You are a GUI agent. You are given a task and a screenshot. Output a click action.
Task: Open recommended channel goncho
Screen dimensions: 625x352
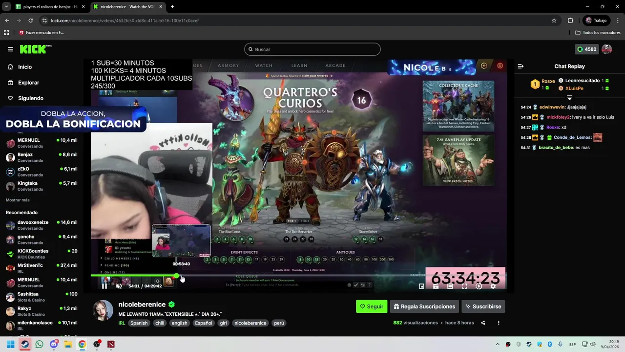click(x=42, y=240)
